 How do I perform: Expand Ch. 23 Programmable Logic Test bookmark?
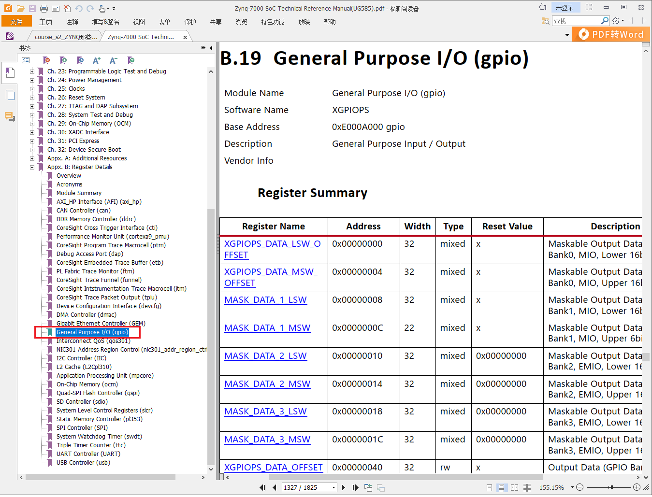32,71
